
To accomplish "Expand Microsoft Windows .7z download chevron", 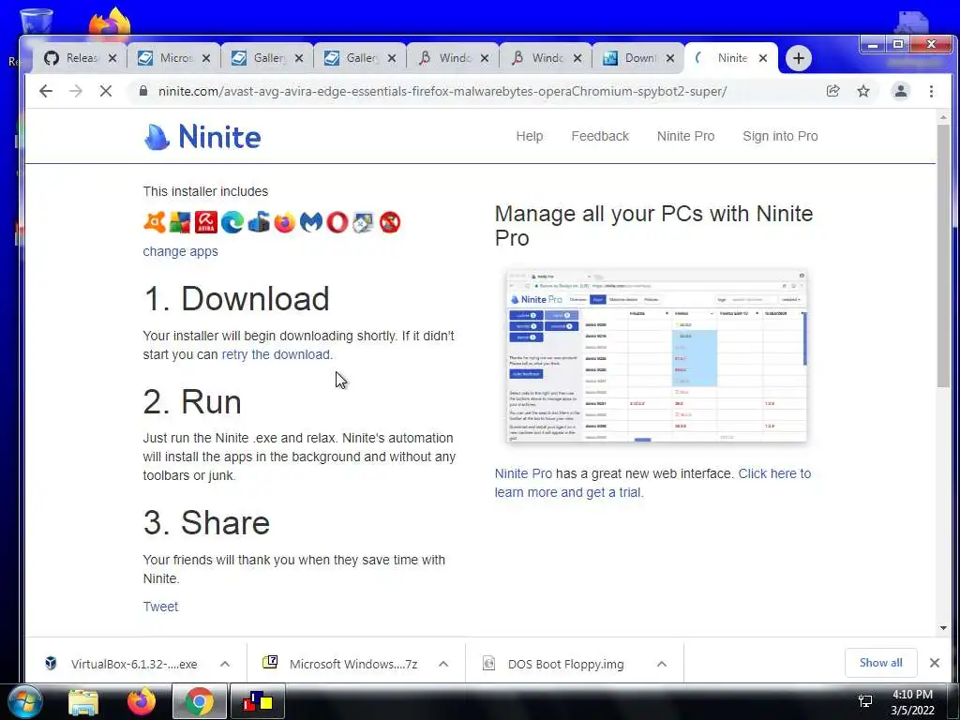I will 443,664.
